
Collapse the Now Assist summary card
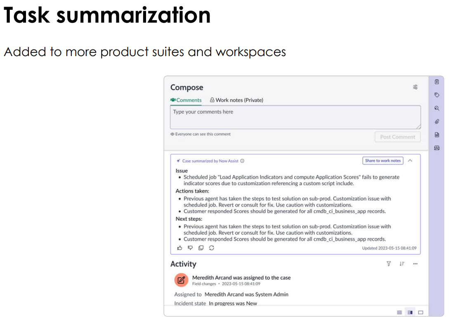[x=410, y=161]
